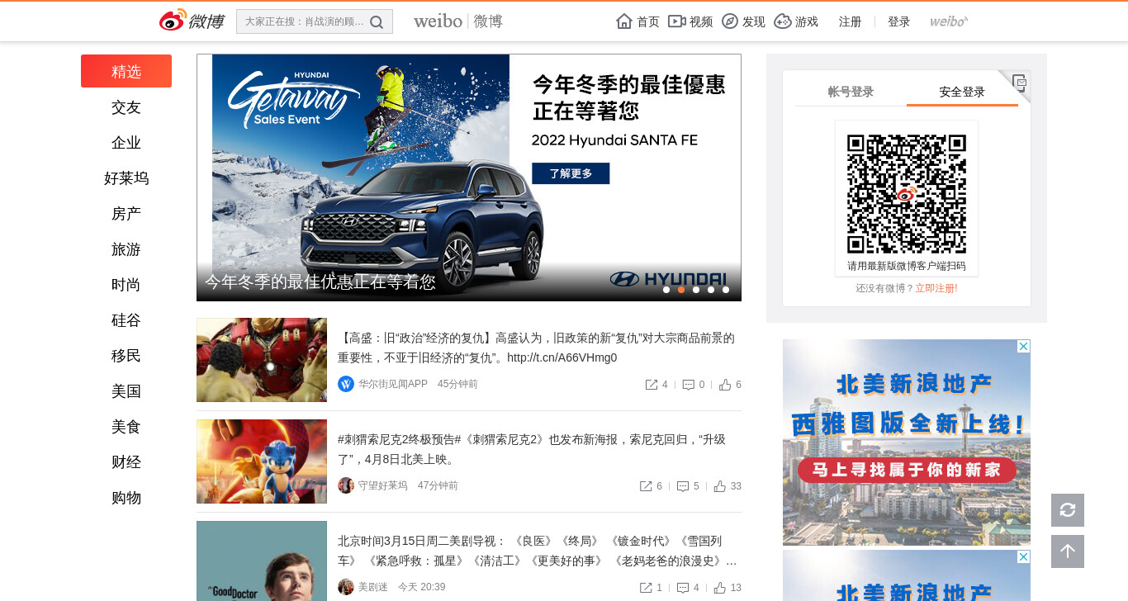This screenshot has height=601, width=1128.
Task: Select 好莱坞 category in sidebar
Action: [126, 178]
